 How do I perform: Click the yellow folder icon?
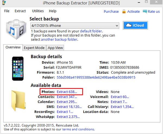[18, 101]
